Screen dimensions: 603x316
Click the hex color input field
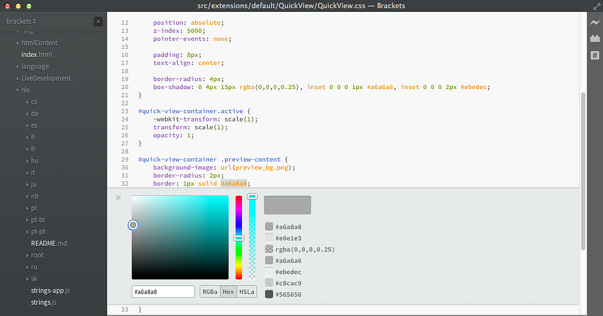click(163, 292)
